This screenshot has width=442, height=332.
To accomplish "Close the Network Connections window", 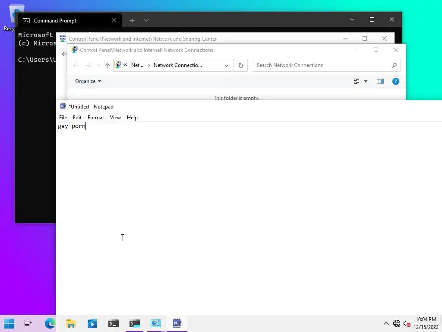I will [395, 50].
